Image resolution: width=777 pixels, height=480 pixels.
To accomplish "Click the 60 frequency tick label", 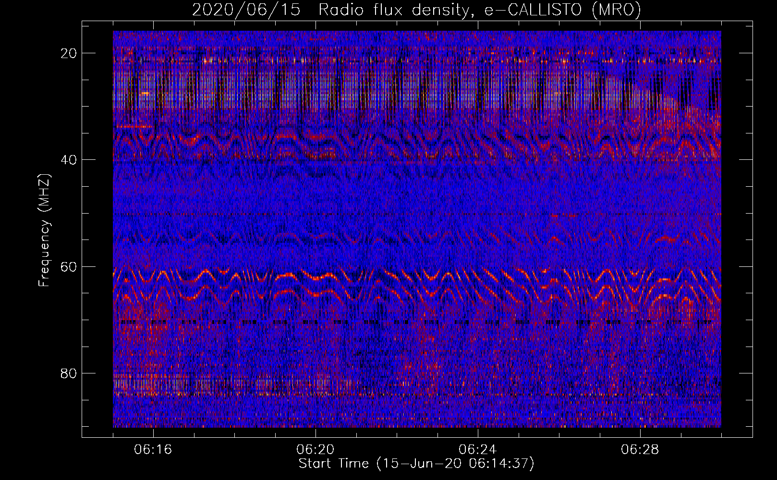I will (69, 266).
